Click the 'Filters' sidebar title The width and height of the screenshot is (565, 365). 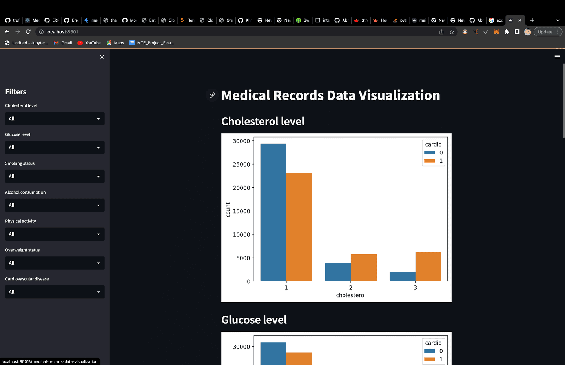(16, 92)
